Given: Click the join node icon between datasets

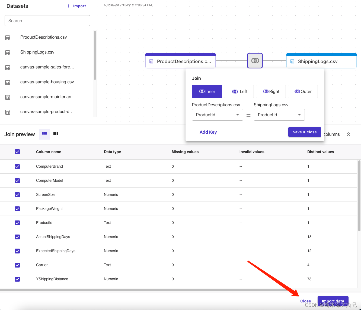Looking at the screenshot, I should point(255,61).
